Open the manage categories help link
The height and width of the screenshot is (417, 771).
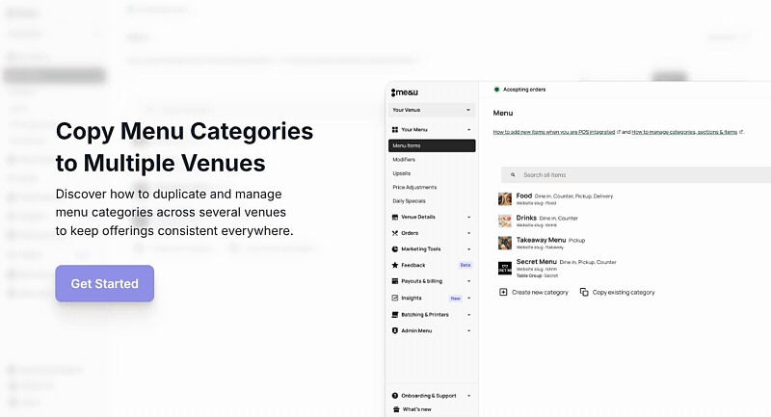[684, 132]
